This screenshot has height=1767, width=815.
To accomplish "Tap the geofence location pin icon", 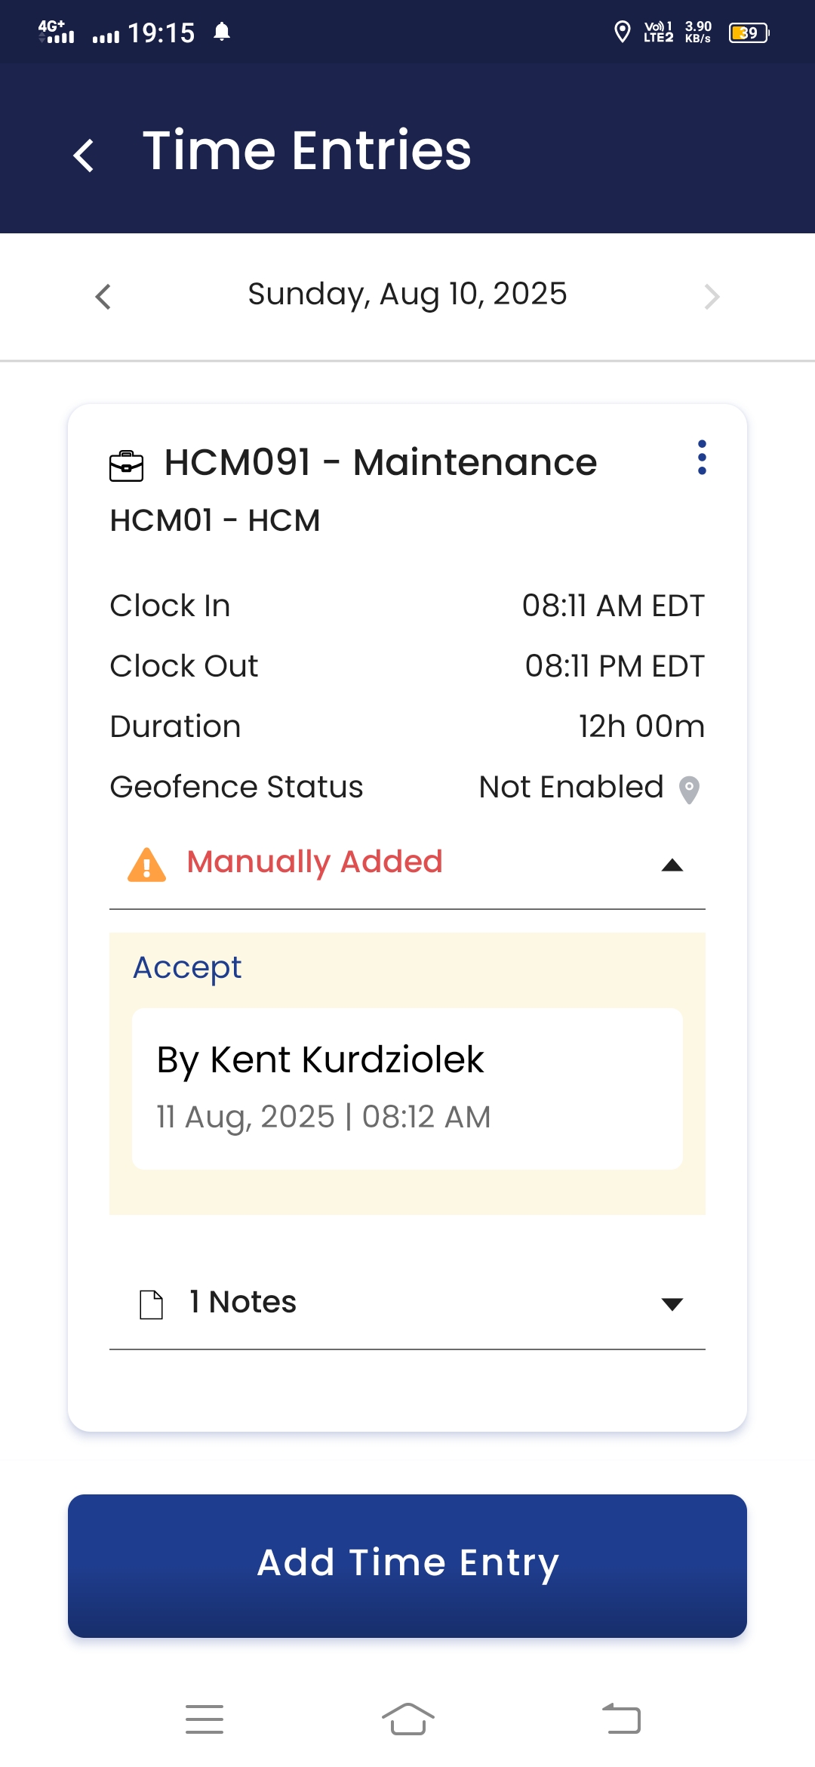I will [689, 790].
